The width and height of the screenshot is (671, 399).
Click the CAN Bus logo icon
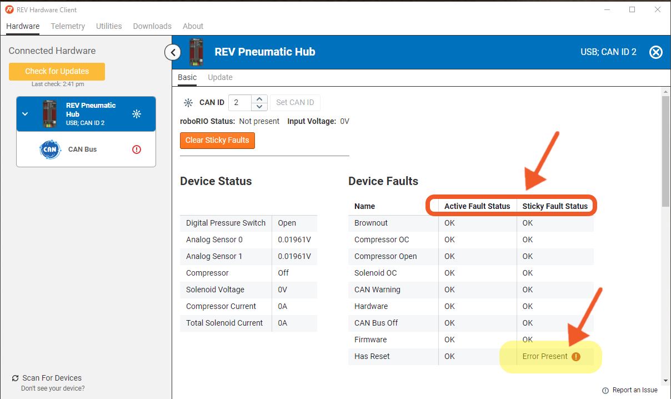[x=50, y=149]
